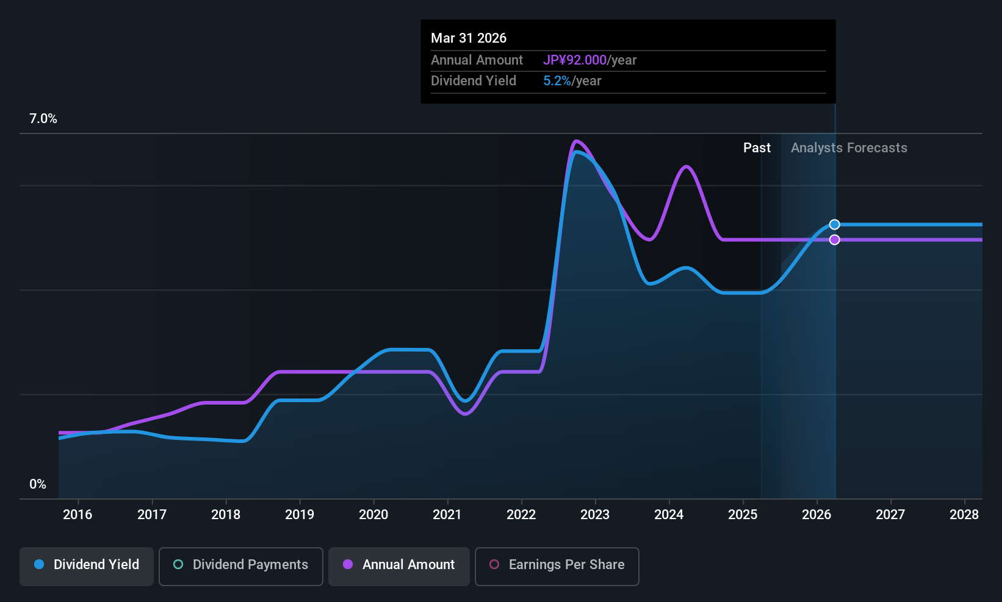Click the 2023 x-axis label
This screenshot has height=602, width=1002.
595,515
